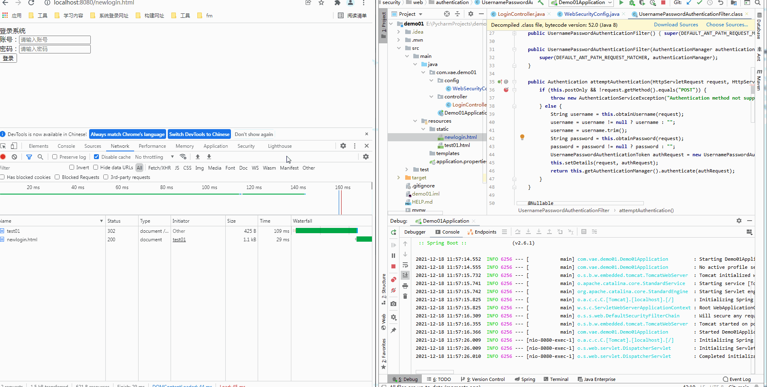The width and height of the screenshot is (767, 387).
Task: Update project using the blue Git arrow icon
Action: click(x=689, y=2)
